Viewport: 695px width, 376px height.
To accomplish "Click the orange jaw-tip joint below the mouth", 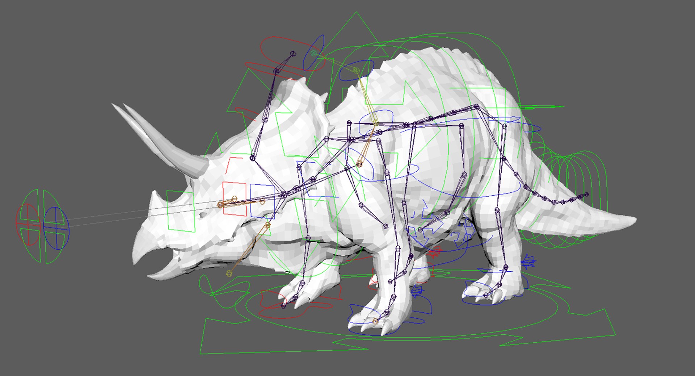I will point(229,273).
